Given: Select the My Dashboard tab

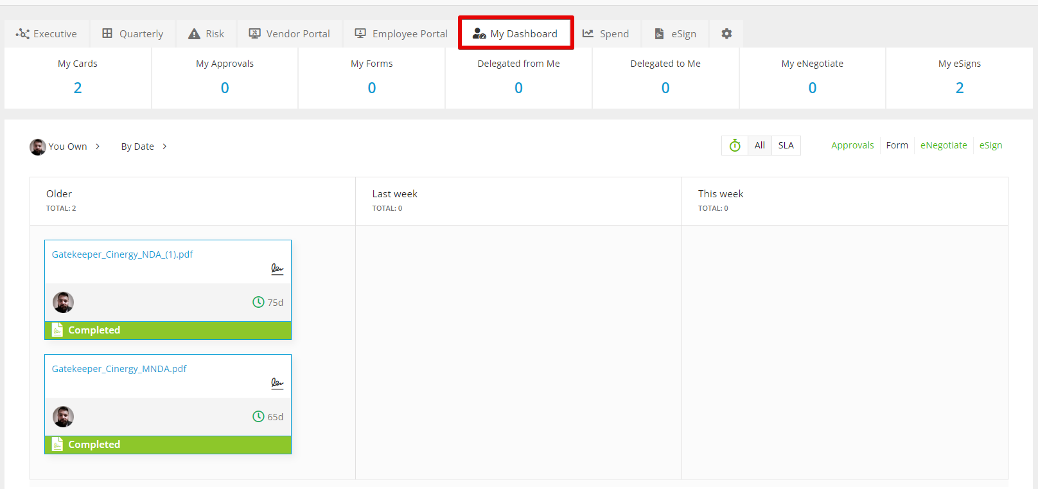Looking at the screenshot, I should point(516,33).
